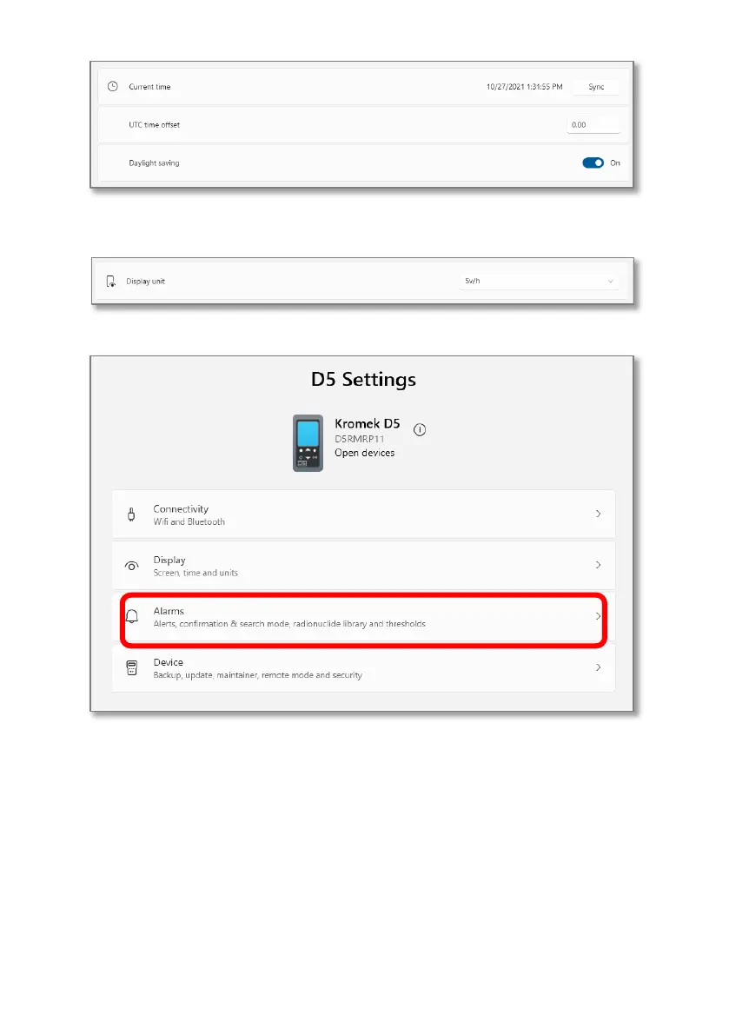Open the Display unit Sv/h dropdown
The width and height of the screenshot is (729, 1035).
(539, 282)
